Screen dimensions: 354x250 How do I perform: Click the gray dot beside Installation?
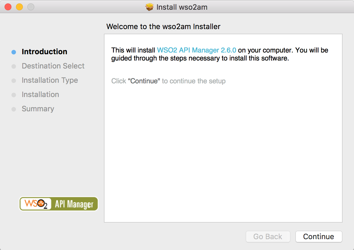[14, 94]
